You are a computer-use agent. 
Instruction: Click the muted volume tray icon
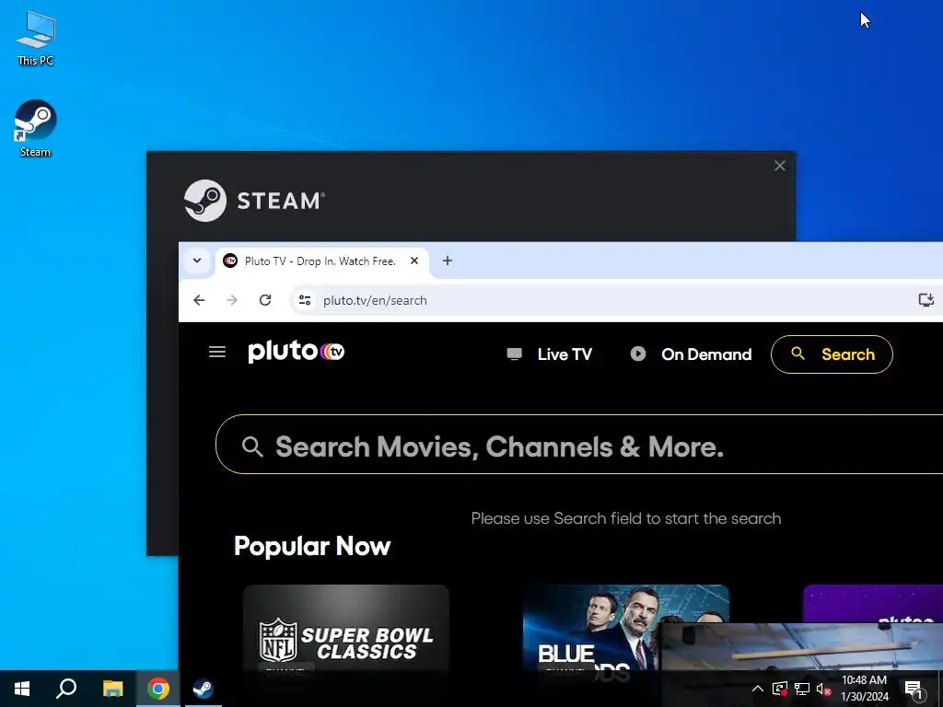coord(823,689)
